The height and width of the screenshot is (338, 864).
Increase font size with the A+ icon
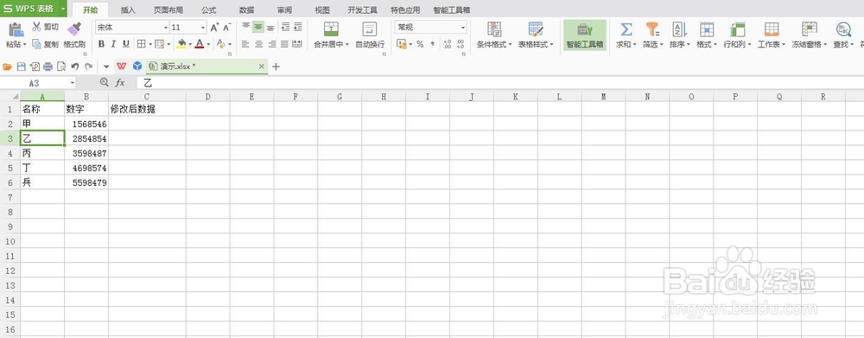click(x=215, y=27)
